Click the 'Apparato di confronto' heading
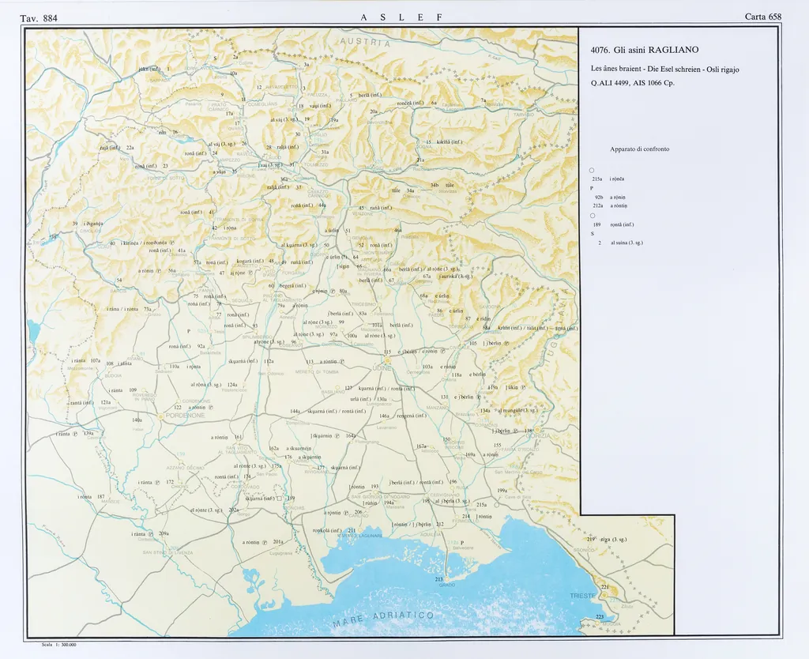 point(639,149)
